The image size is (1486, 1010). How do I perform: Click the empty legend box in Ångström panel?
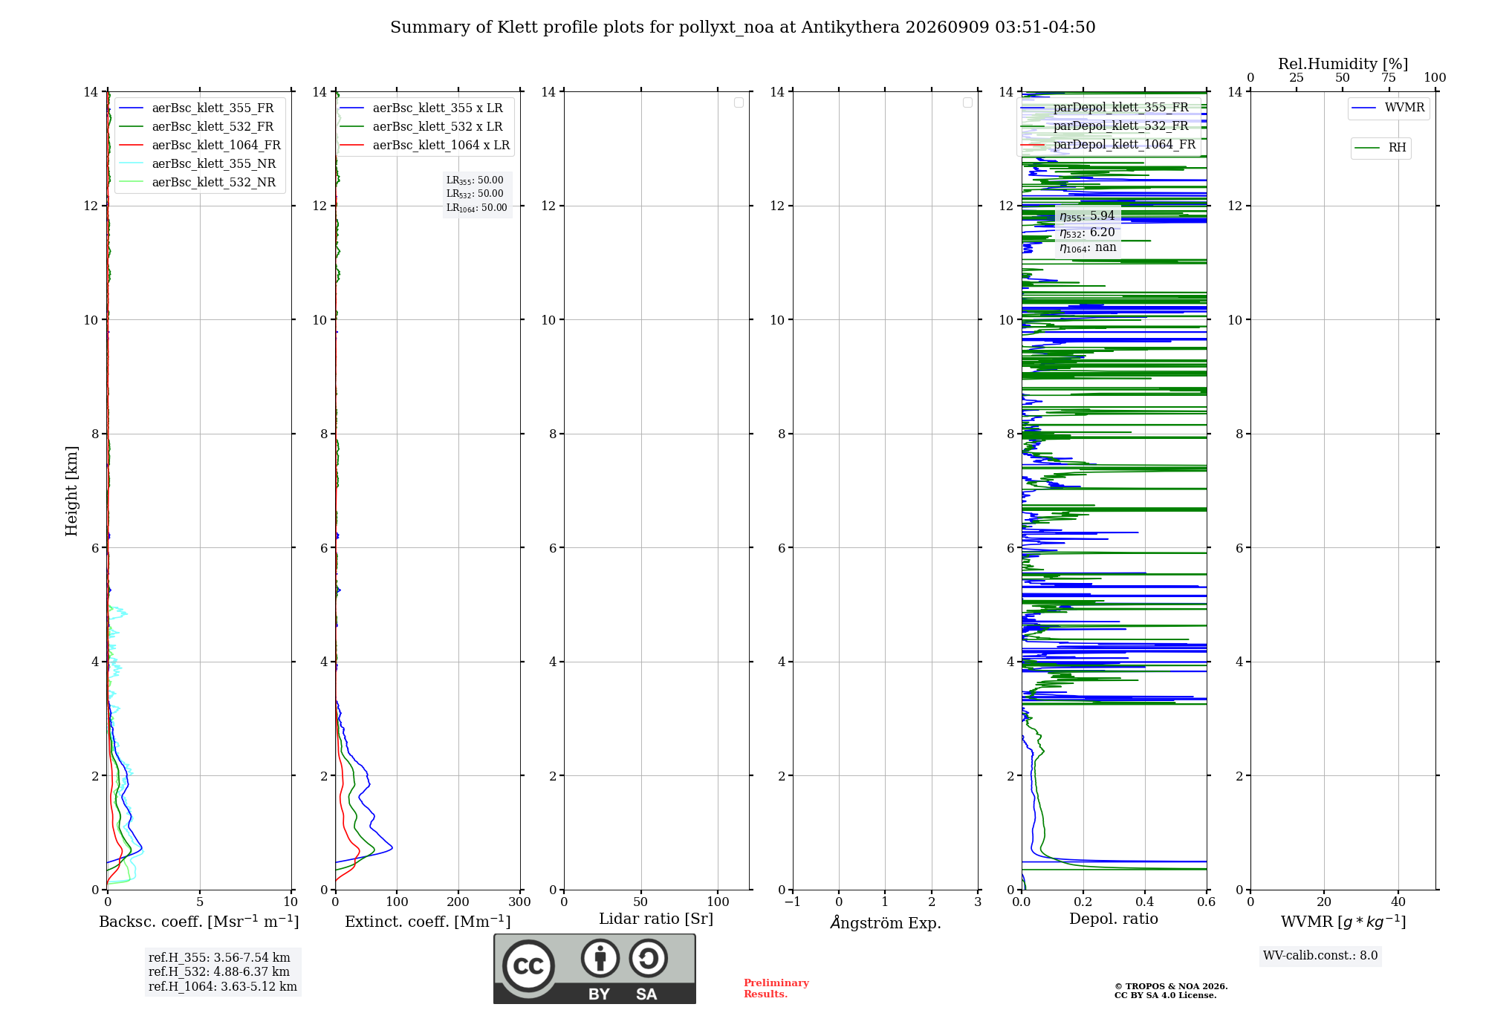pos(967,102)
